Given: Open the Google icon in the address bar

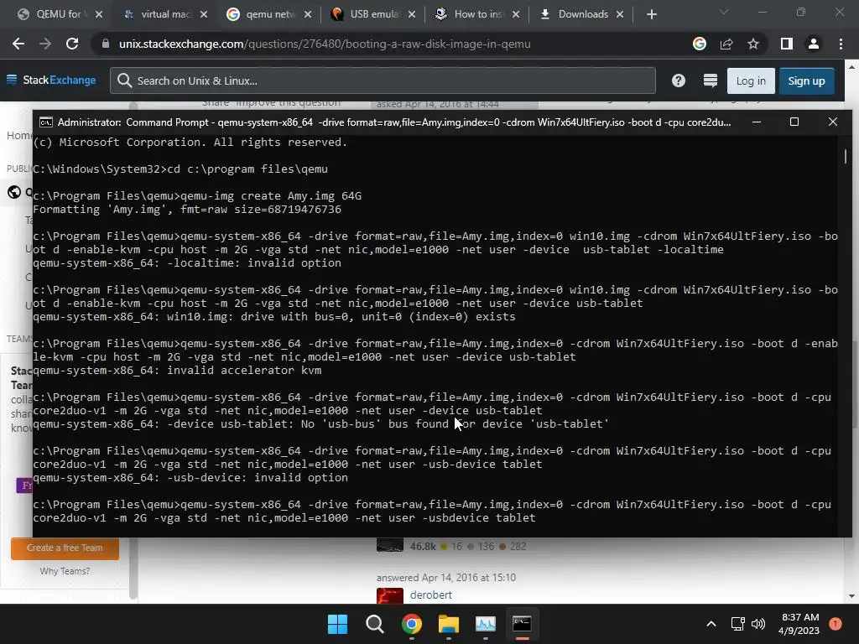Looking at the screenshot, I should (699, 44).
